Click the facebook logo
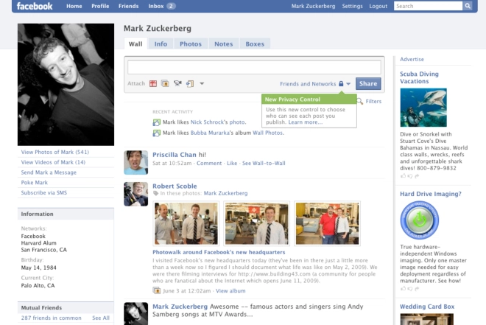The image size is (486, 325). click(35, 7)
